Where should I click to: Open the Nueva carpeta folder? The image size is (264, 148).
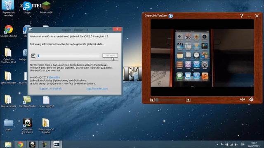[8, 101]
